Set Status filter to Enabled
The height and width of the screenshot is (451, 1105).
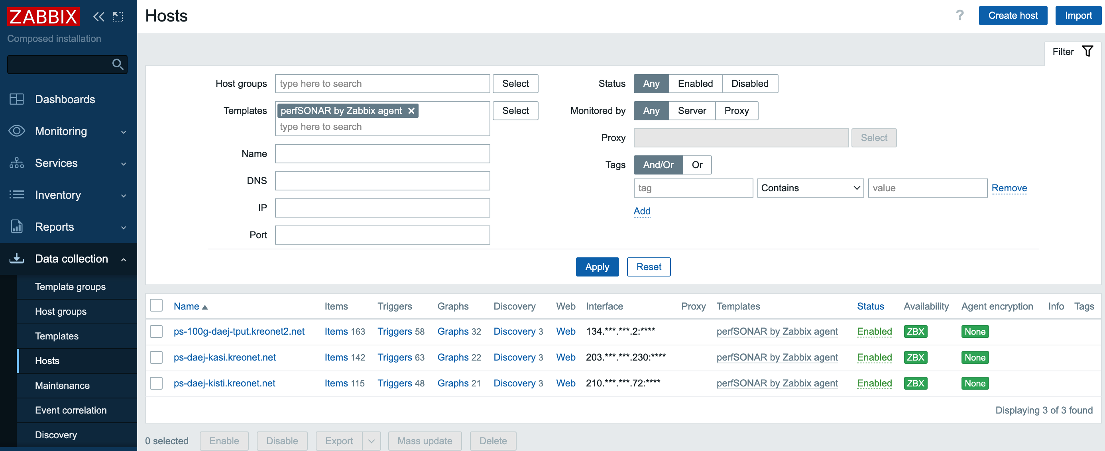(x=695, y=84)
